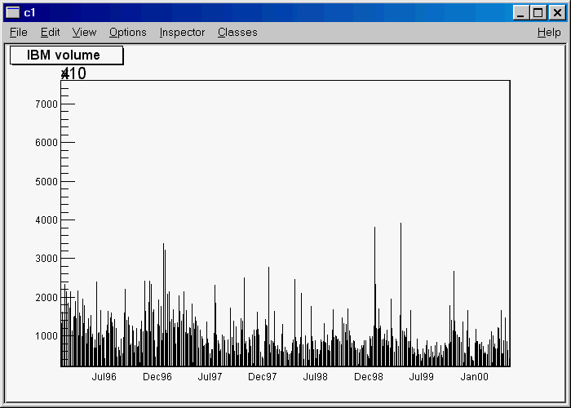Select the x10 exponent label above y-axis
Image resolution: width=571 pixels, height=408 pixels.
(73, 73)
